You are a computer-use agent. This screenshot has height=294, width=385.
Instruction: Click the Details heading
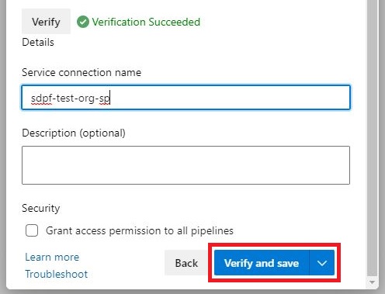tap(38, 42)
